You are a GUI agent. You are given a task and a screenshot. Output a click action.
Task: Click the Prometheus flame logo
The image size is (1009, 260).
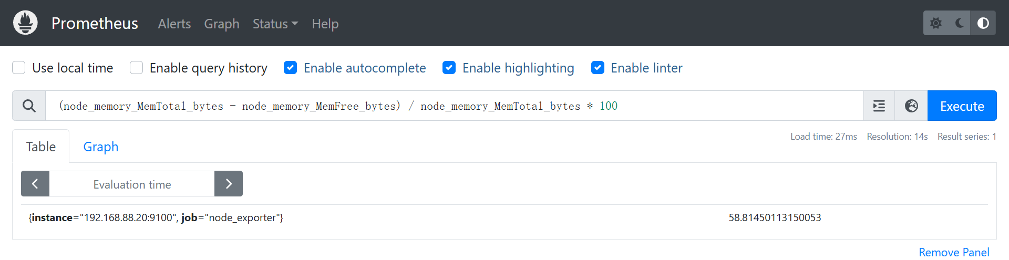pyautogui.click(x=25, y=23)
